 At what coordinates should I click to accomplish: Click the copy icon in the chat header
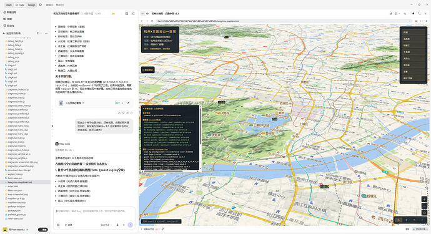pyautogui.click(x=127, y=14)
